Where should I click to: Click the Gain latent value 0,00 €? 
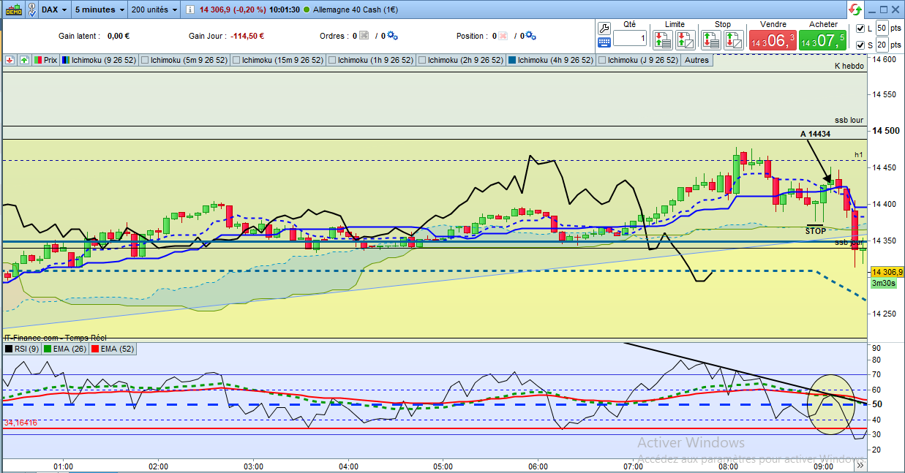(x=118, y=36)
